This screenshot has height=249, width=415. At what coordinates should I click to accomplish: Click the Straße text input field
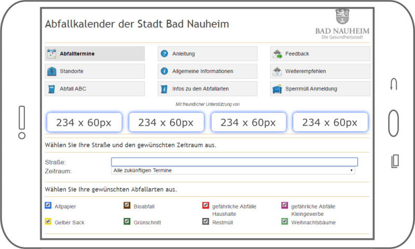pyautogui.click(x=234, y=162)
